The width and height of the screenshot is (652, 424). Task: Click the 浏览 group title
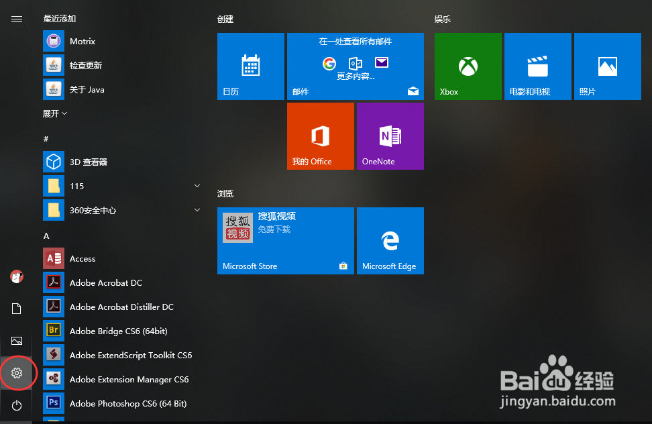pyautogui.click(x=225, y=194)
